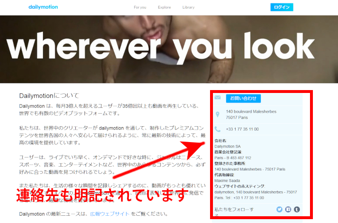
Task: Click the お問い合わせ contact button
Action: (x=243, y=98)
